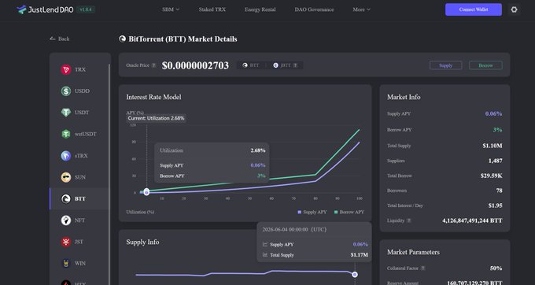This screenshot has width=535, height=285.
Task: Select the USDT token icon
Action: [66, 113]
